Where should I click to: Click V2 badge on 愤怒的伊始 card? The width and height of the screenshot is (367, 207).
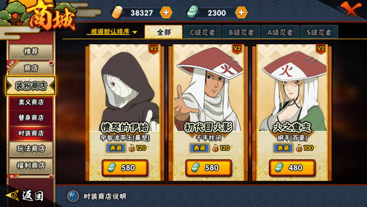(x=153, y=49)
